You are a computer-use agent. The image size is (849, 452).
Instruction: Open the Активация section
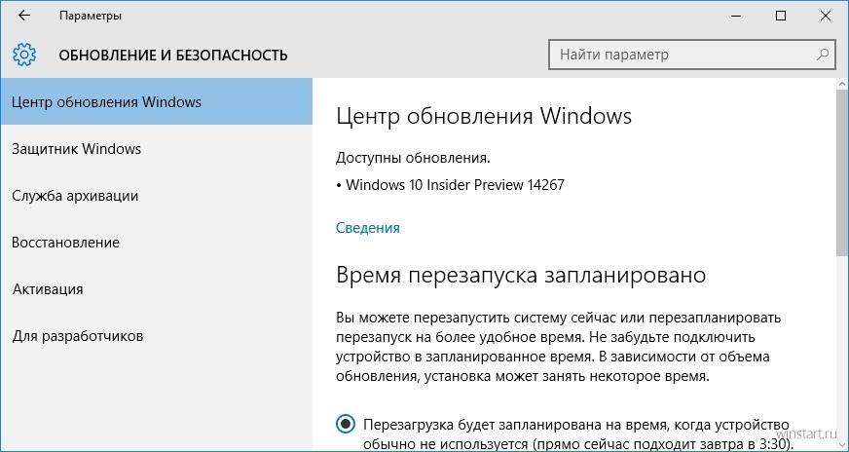click(x=157, y=289)
